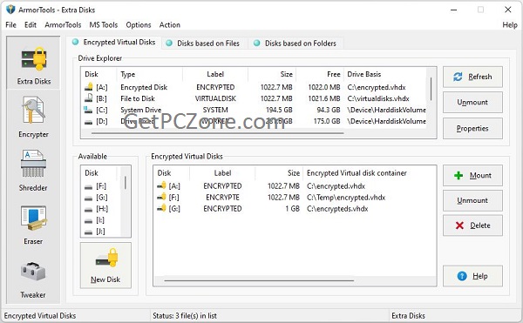Click the Properties button
Screen dimensions: 523x323
coord(472,129)
